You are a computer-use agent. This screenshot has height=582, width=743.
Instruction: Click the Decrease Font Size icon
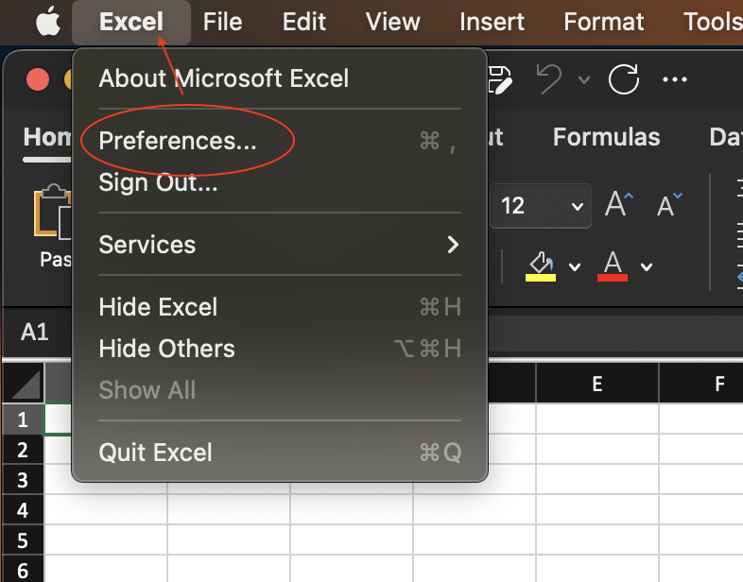click(669, 205)
